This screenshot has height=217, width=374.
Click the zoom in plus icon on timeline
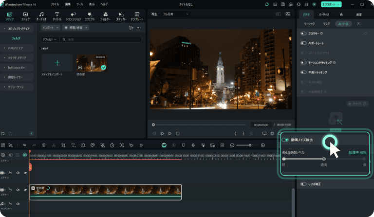pyautogui.click(x=263, y=145)
